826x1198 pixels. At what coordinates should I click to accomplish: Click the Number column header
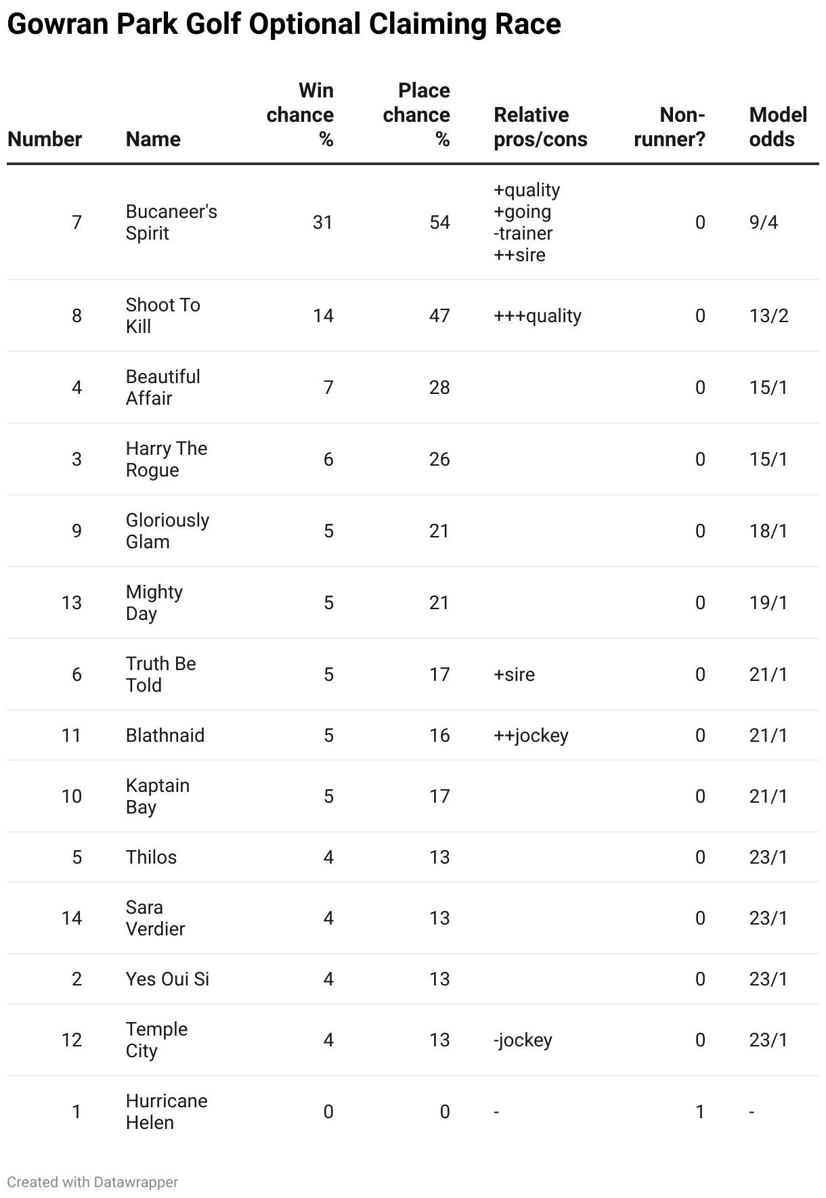point(45,139)
